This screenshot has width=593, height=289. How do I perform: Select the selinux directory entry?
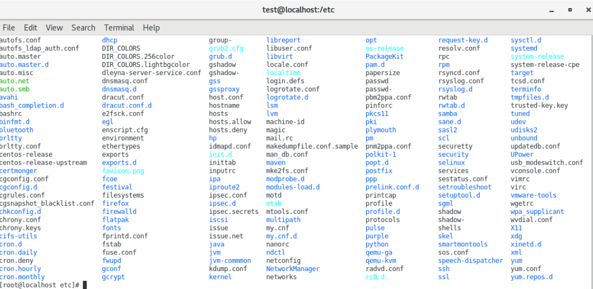click(x=452, y=162)
